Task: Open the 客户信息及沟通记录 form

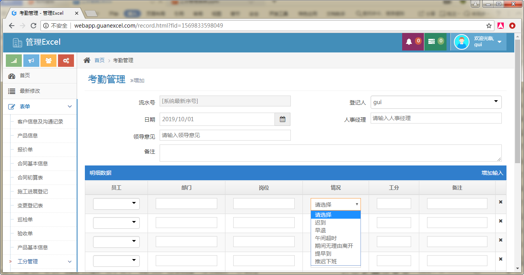Action: [x=40, y=122]
